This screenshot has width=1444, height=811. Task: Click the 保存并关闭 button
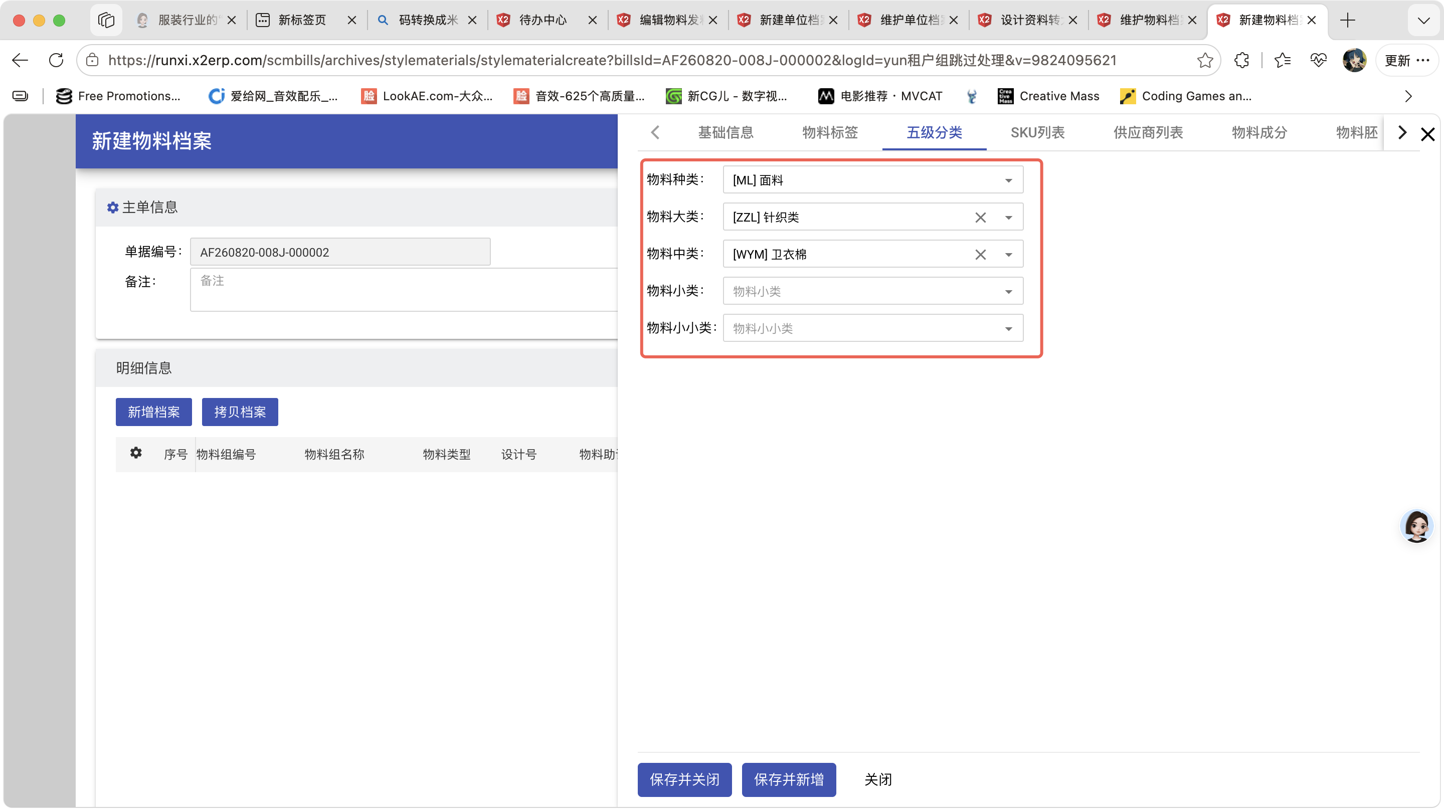(x=684, y=779)
